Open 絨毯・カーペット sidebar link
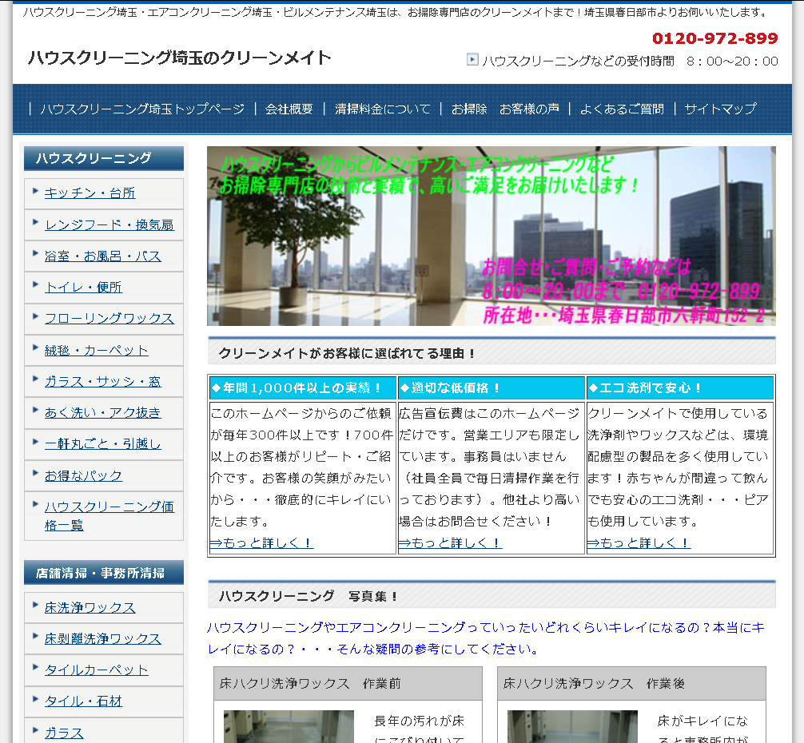Image resolution: width=804 pixels, height=743 pixels. coord(97,350)
